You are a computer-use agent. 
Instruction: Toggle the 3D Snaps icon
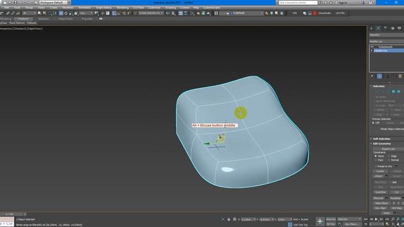click(114, 13)
